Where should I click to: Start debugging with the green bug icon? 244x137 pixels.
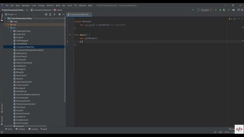[220, 10]
